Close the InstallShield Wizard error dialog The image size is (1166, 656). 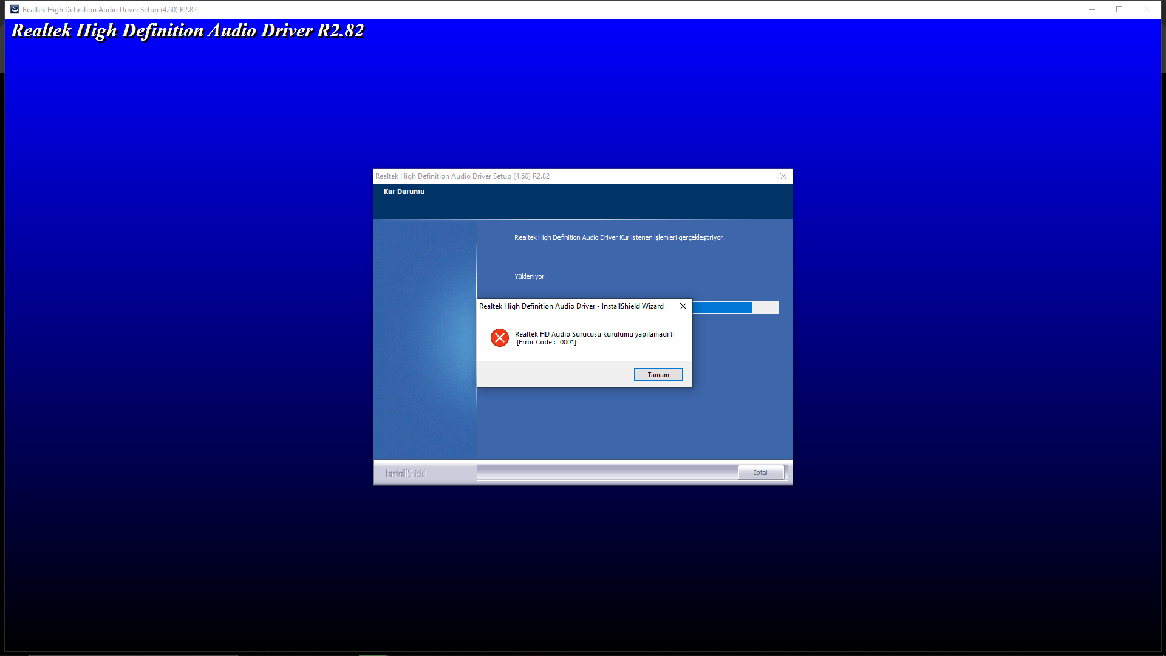point(683,306)
